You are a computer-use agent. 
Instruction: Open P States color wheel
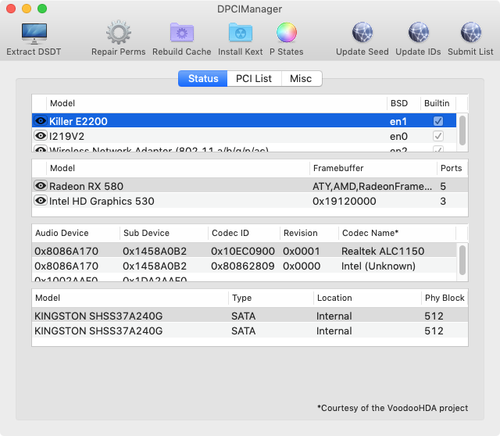pos(287,33)
